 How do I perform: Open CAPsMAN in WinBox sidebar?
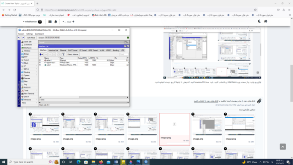[28, 45]
